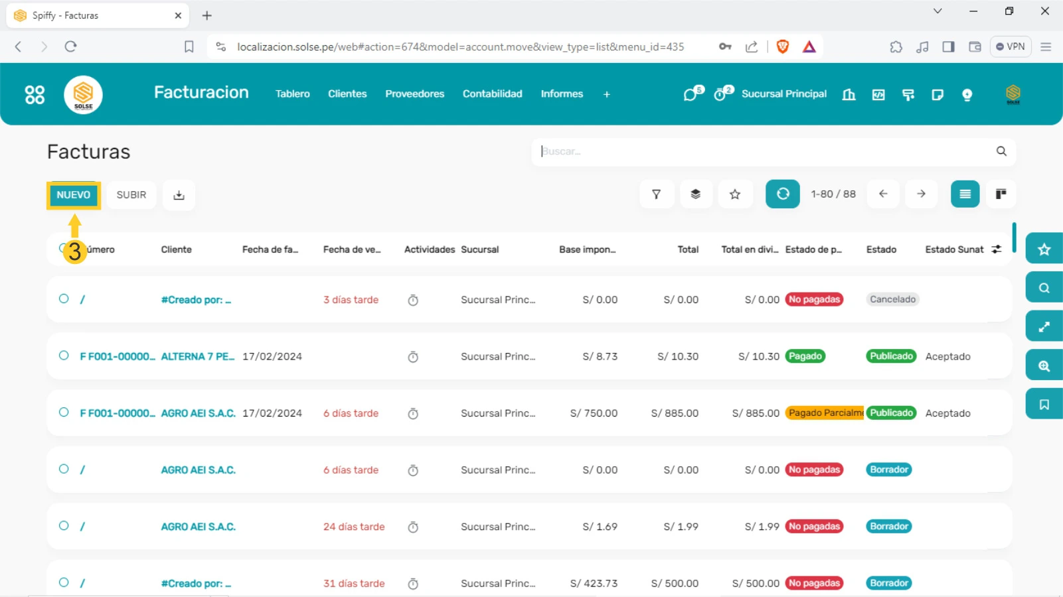The width and height of the screenshot is (1063, 597).
Task: Open optional columns selector beside Estado Sunat
Action: (x=996, y=249)
